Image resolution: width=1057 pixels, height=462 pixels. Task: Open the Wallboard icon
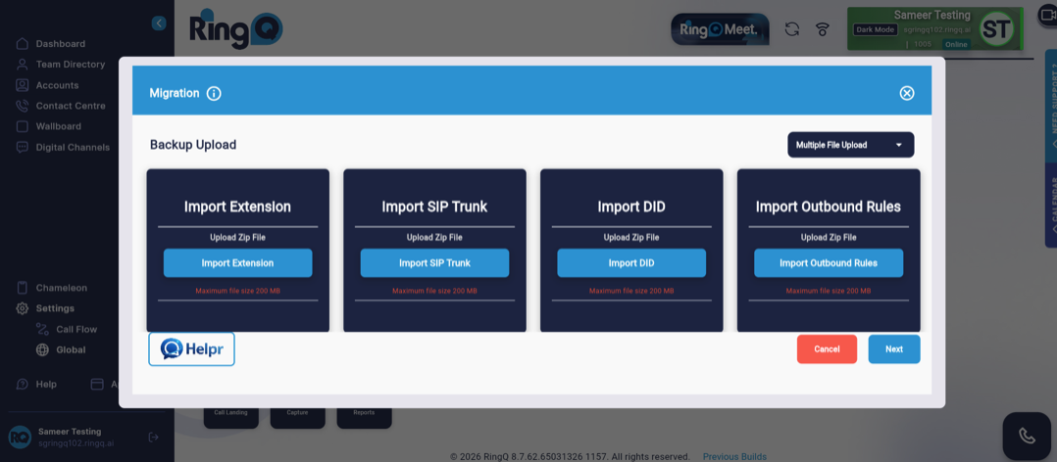[x=23, y=126]
